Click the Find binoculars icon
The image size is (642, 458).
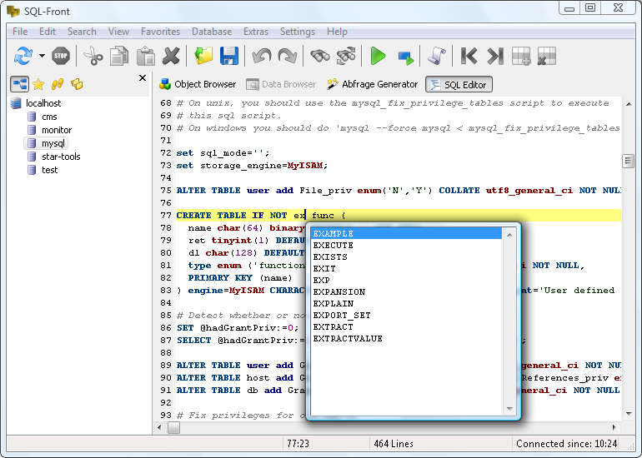(x=320, y=56)
